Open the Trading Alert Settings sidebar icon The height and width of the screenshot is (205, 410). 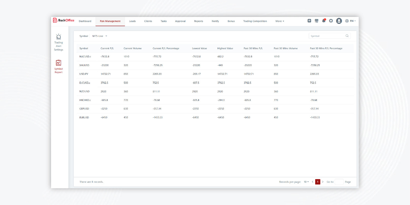pos(58,37)
